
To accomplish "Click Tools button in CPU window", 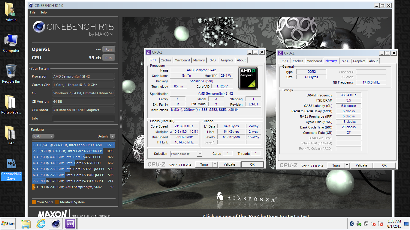I will 204,164.
